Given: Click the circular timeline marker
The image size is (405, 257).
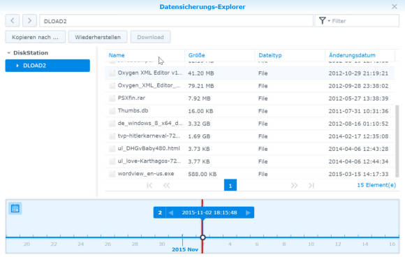Looking at the screenshot, I should click(202, 237).
